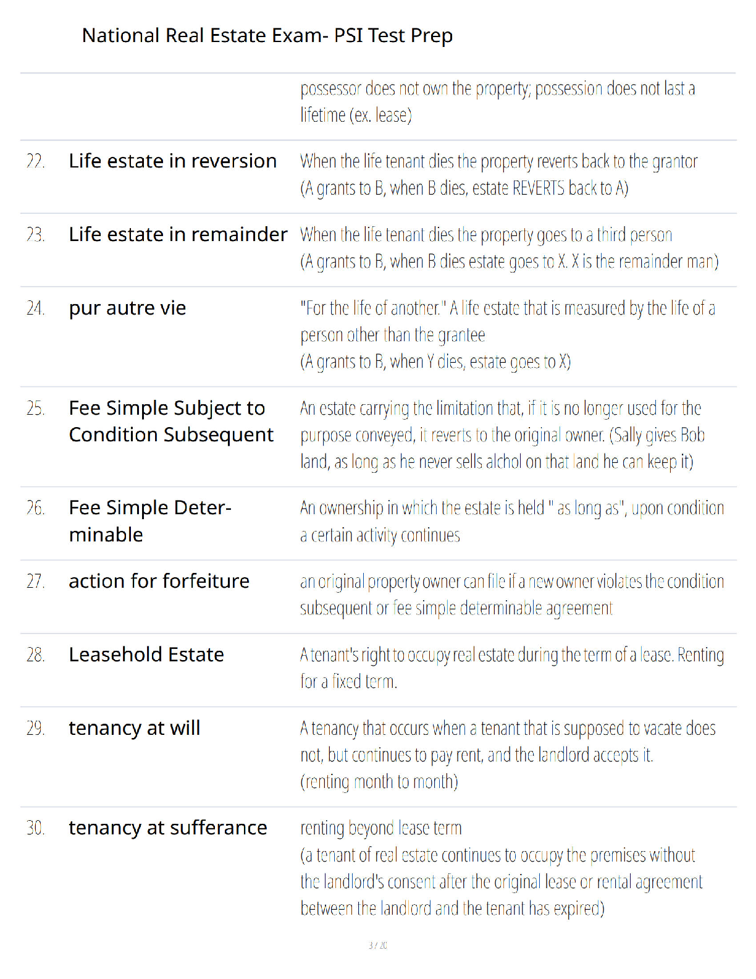Select the action for forfeiture term
This screenshot has height=979, width=756.
pos(159,581)
